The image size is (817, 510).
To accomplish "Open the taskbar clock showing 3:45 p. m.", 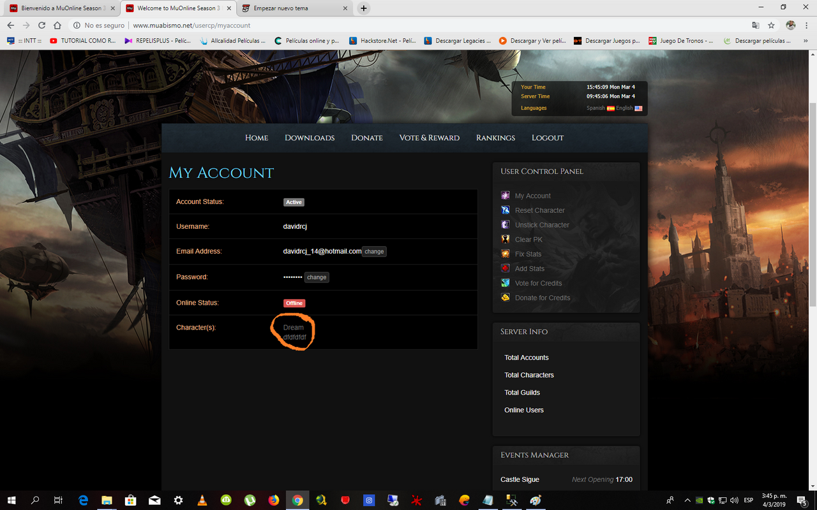I will point(773,500).
